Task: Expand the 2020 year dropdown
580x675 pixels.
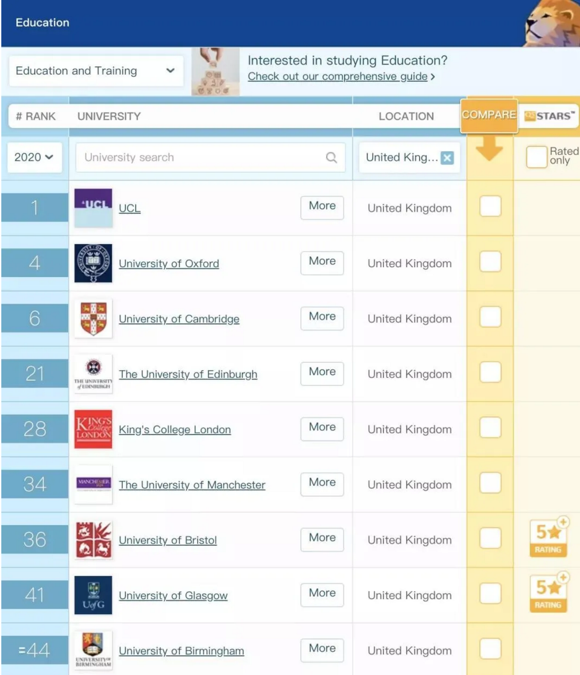Action: (34, 158)
